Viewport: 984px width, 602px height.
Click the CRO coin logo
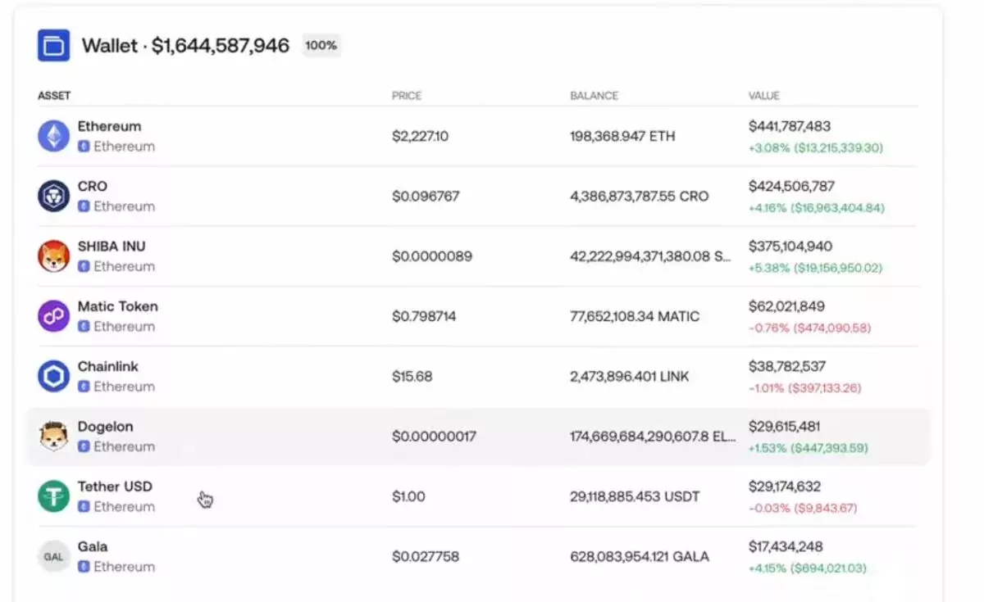point(53,196)
